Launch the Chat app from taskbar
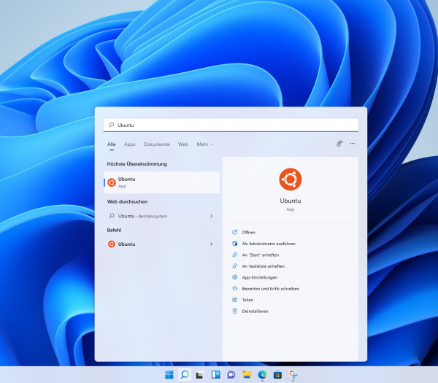 231,375
